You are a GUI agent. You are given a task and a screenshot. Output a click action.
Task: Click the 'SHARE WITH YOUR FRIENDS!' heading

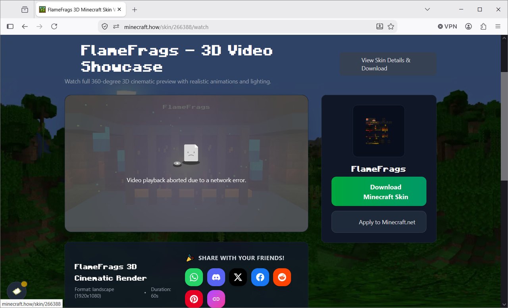click(241, 258)
